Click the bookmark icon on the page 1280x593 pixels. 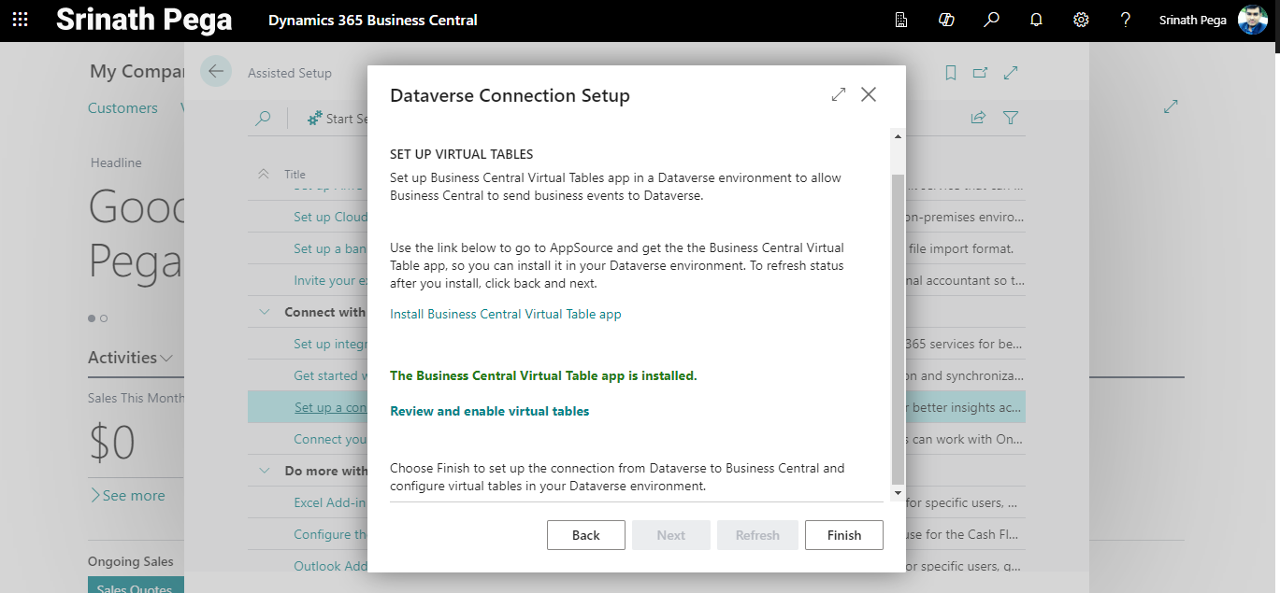(951, 73)
